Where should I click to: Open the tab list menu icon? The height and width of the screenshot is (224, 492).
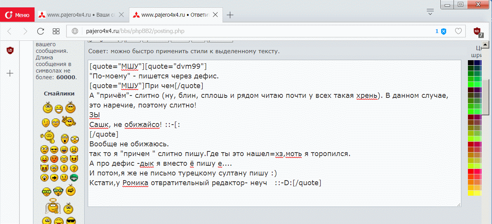coord(430,12)
